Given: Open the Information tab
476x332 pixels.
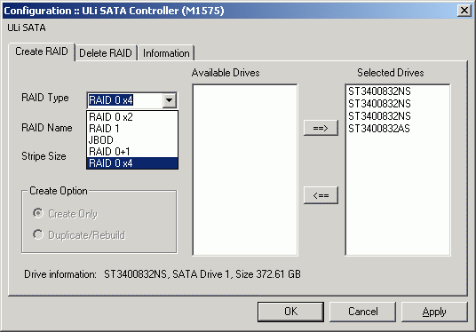Looking at the screenshot, I should click(166, 53).
